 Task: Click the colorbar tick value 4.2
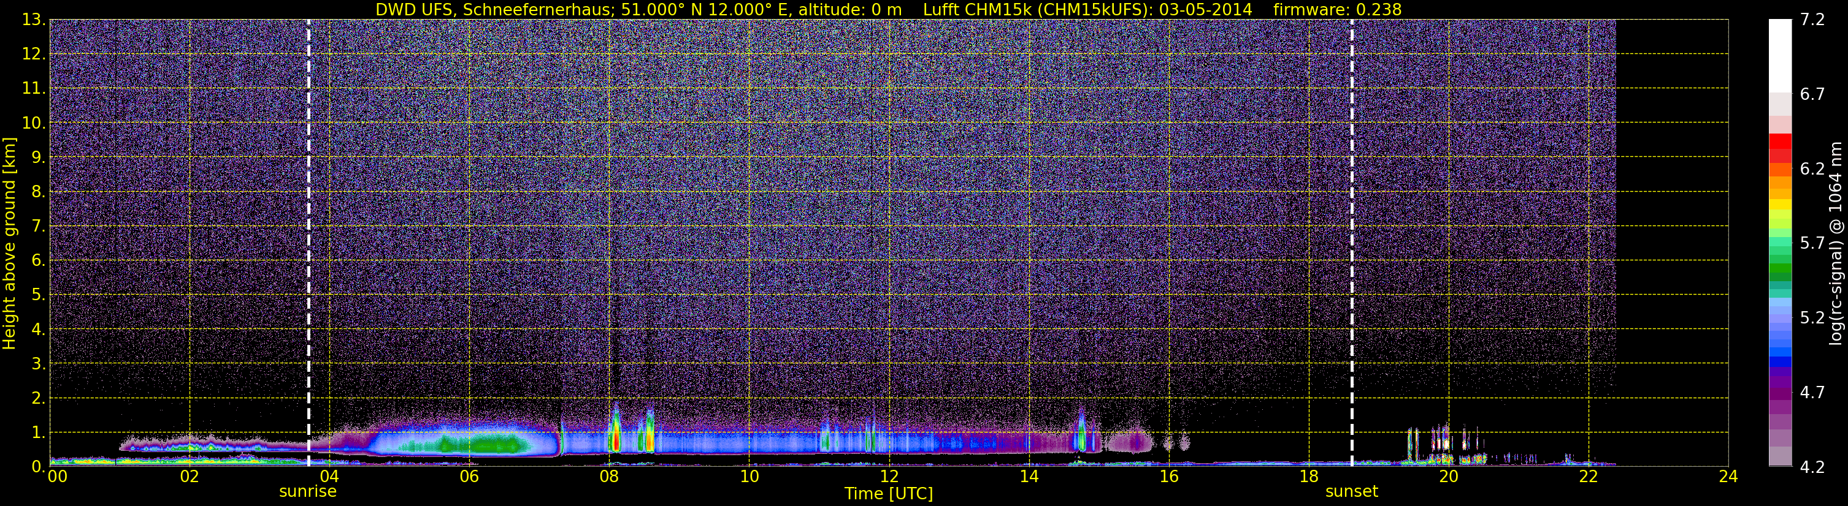tap(1812, 467)
